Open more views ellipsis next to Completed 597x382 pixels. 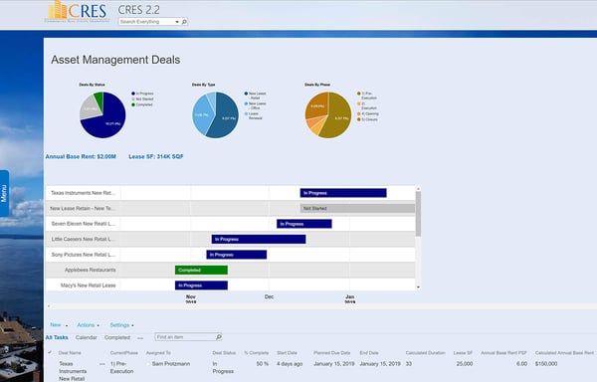[x=140, y=338]
